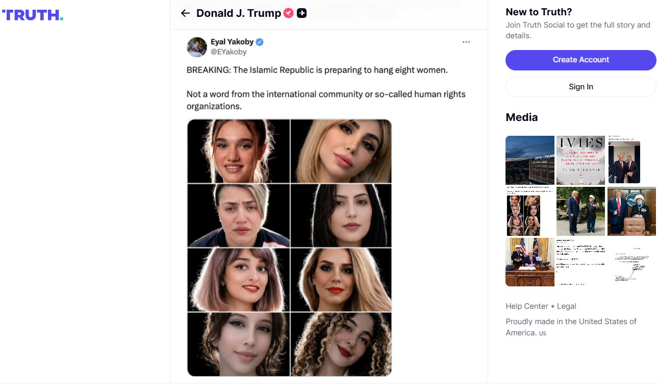Viewport: 658px width, 391px height.
Task: Open the night building media thumbnail
Action: [529, 160]
